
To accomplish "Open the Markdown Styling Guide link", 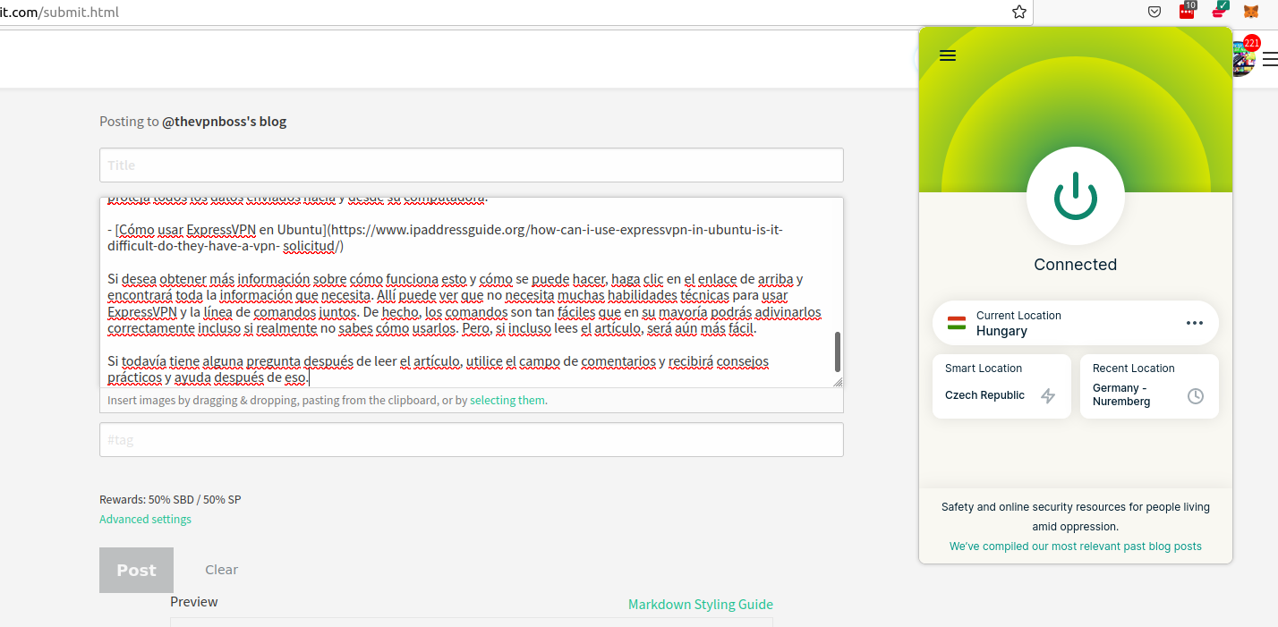I will (x=701, y=605).
